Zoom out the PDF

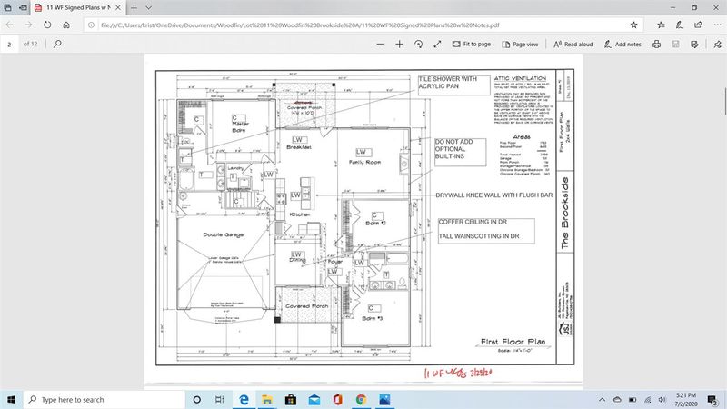tap(381, 44)
